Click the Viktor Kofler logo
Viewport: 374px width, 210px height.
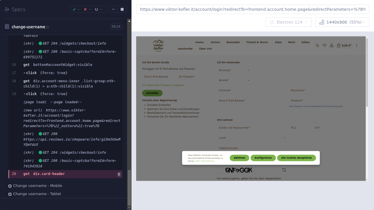pyautogui.click(x=158, y=45)
